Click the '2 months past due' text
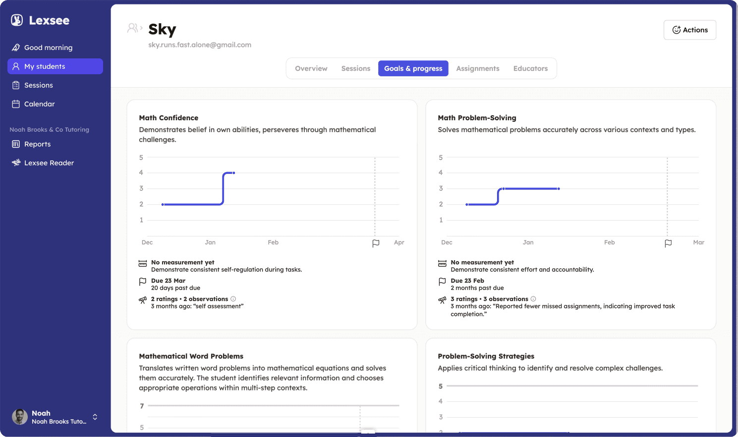Screen dimensions: 738x437 click(x=477, y=288)
